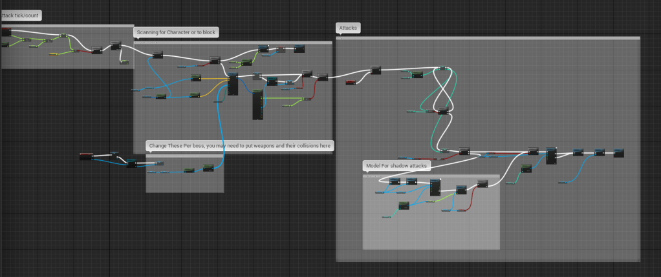This screenshot has height=277, width=661.
Task: Select the last node on the Attacks execution chain
Action: click(x=618, y=152)
